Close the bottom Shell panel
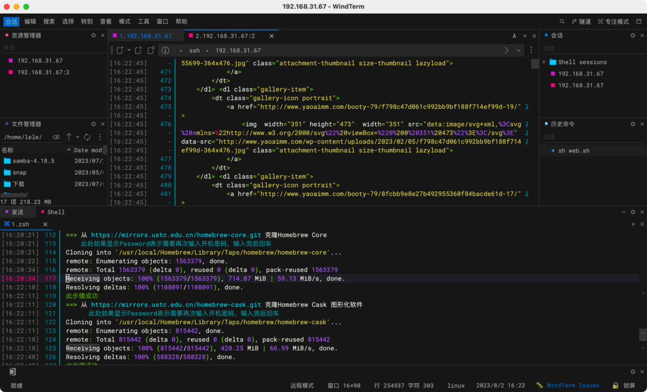 (642, 212)
